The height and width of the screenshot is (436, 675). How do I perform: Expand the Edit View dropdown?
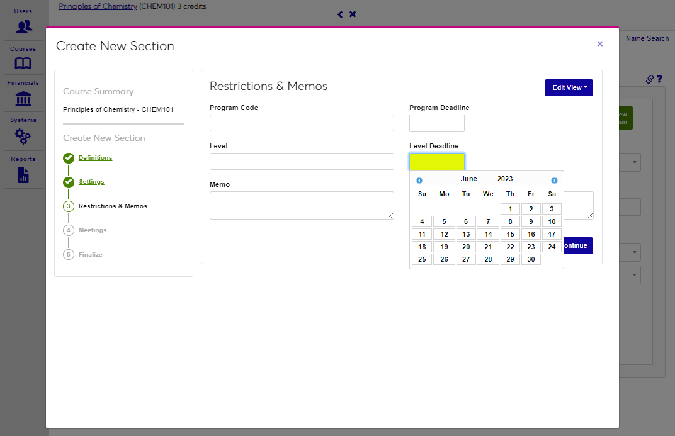coord(569,88)
